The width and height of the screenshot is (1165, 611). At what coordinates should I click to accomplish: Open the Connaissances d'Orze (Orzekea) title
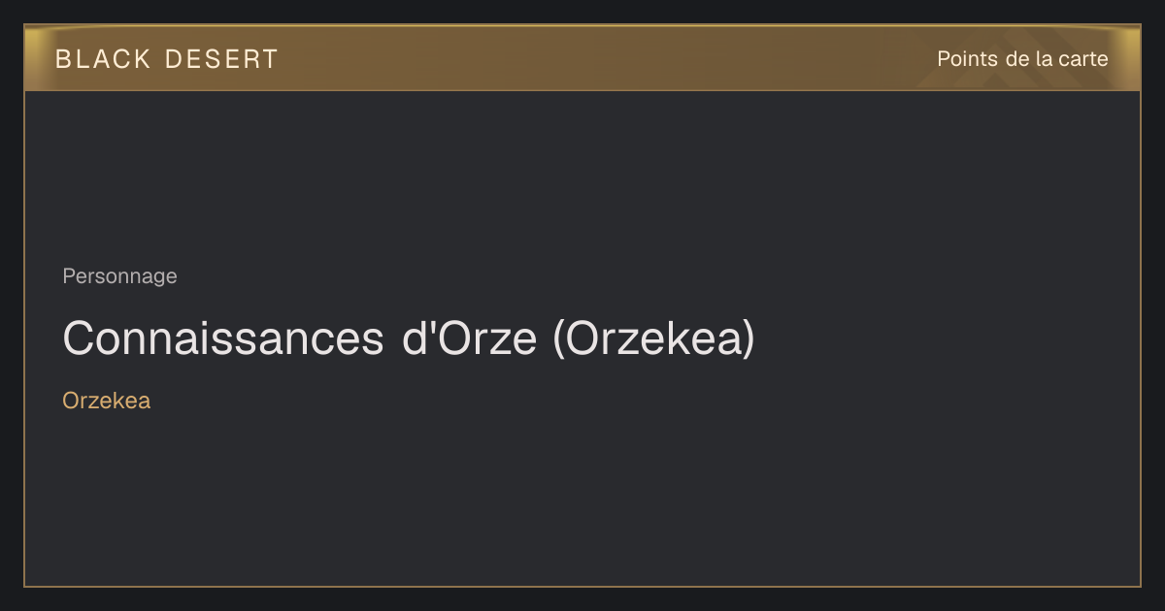click(408, 338)
